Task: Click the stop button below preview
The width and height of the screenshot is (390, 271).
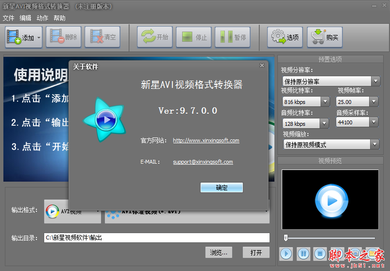Action: (x=320, y=254)
